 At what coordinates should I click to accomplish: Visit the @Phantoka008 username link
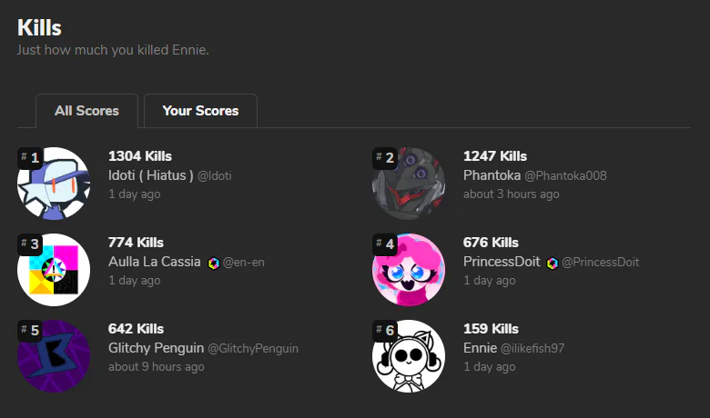[x=565, y=175]
